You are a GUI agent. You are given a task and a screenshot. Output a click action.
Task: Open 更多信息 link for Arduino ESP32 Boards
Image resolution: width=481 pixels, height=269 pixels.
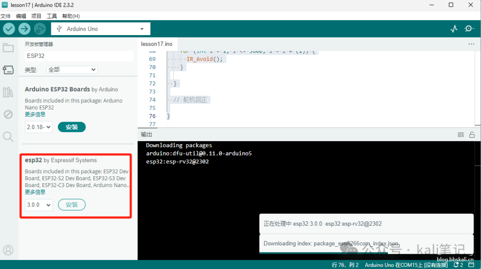click(x=35, y=114)
